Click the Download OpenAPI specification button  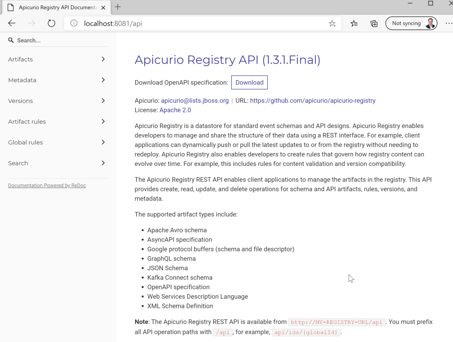tap(249, 82)
